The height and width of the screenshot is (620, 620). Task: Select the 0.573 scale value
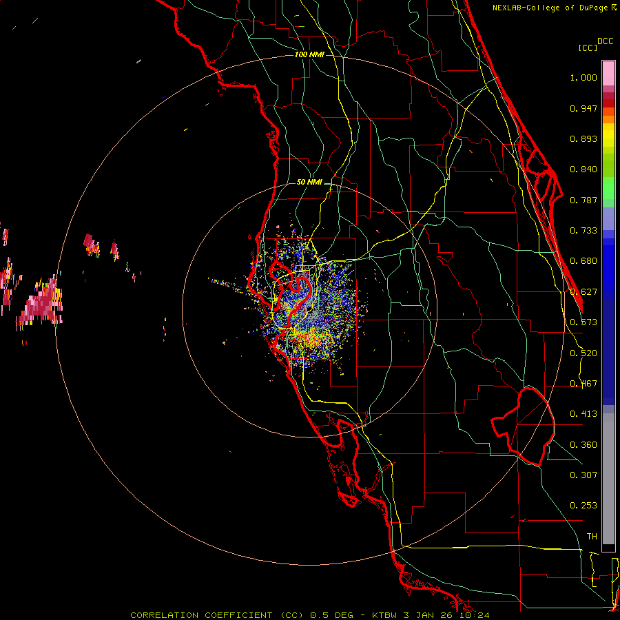583,322
